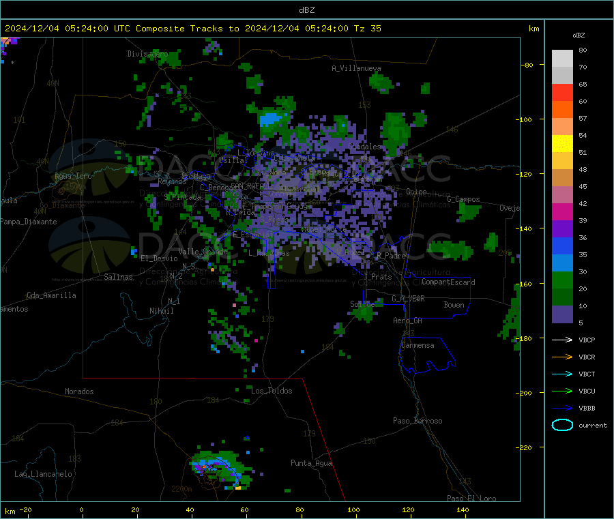Click the '-80' tick on vertical axis

tap(527, 65)
